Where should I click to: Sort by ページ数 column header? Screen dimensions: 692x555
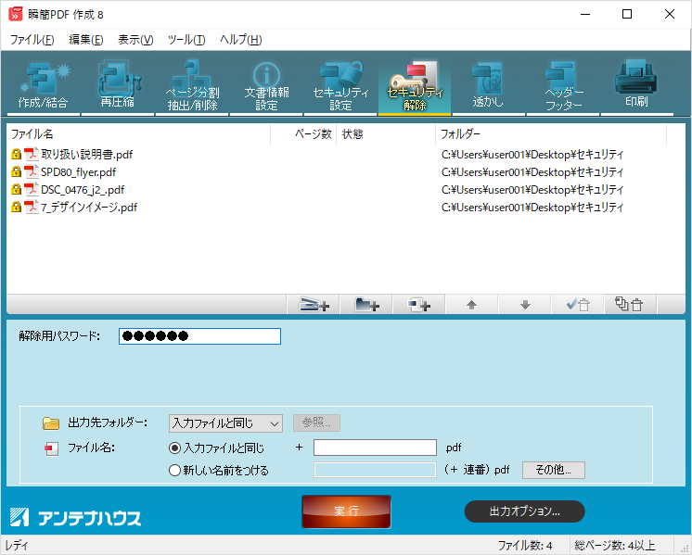303,134
